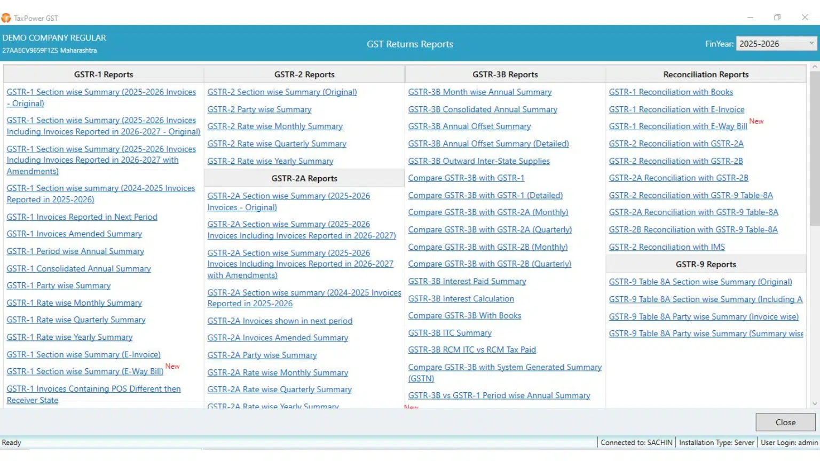Open GSTR-1 Section wise Summary (E-Invoice)
Image resolution: width=820 pixels, height=461 pixels.
[x=83, y=355]
